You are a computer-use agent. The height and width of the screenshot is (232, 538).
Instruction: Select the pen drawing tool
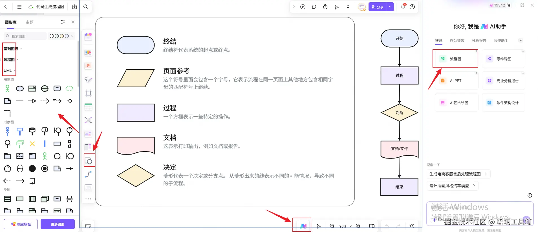coord(88,80)
